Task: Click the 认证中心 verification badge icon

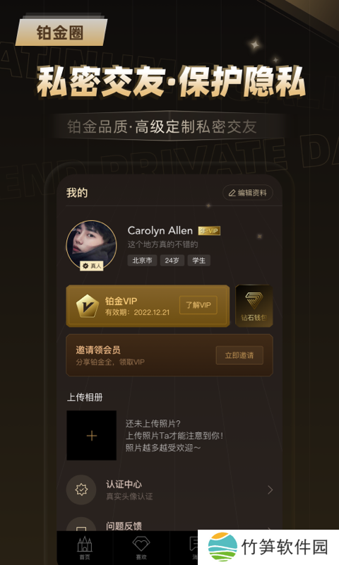Action: [x=81, y=489]
